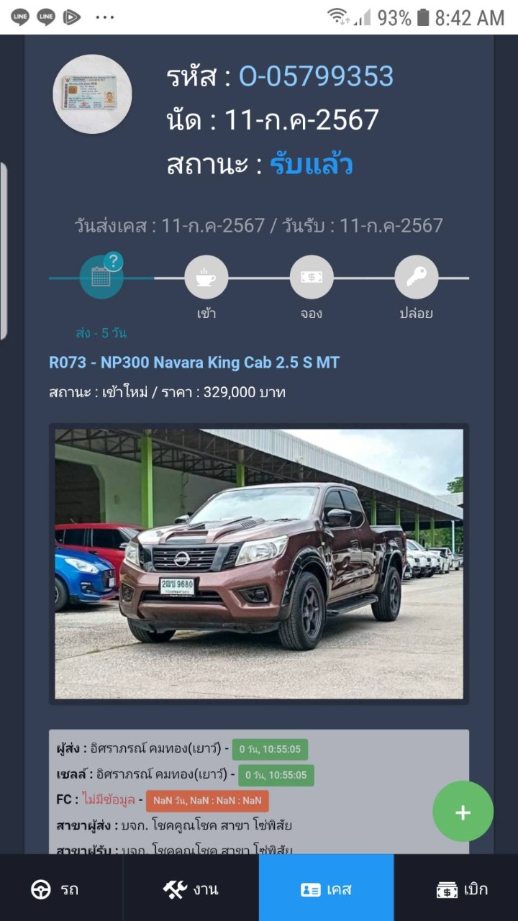
Task: Tap the green timer badge beside ผู้ส่ง
Action: [x=270, y=749]
